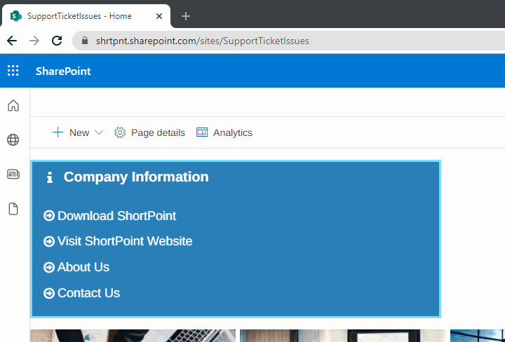Open Download ShortPoint link
This screenshot has width=505, height=342.
pos(116,216)
